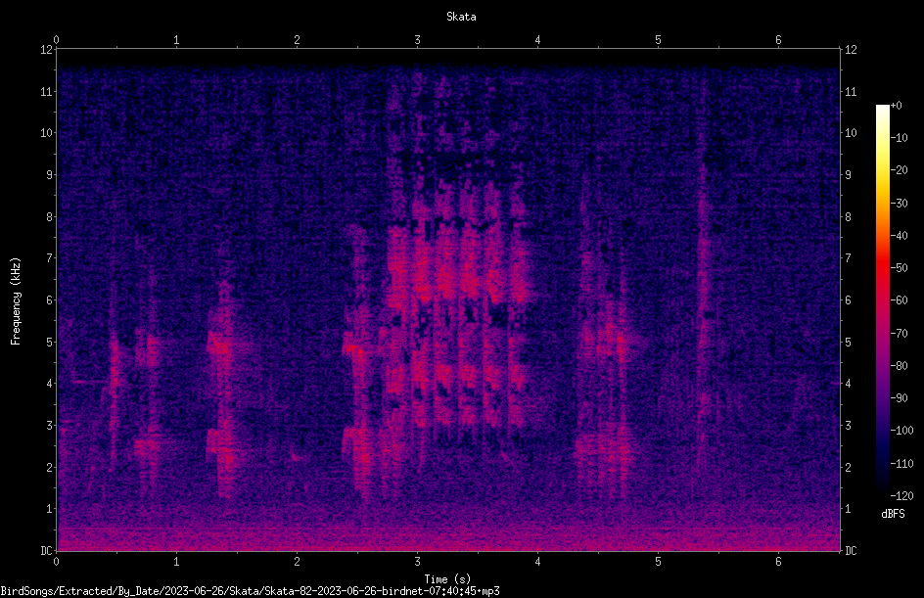This screenshot has width=924, height=598.
Task: Click the "-50" color scale label
Action: point(899,268)
